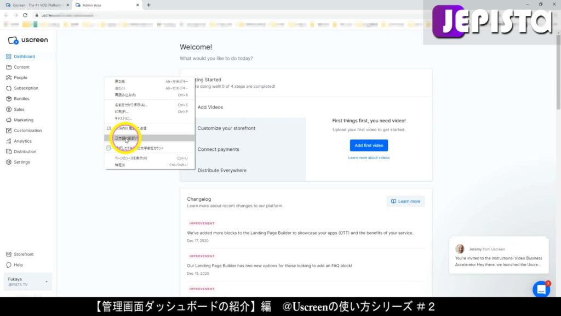Choose 検証(I) in the context menu

pos(150,165)
